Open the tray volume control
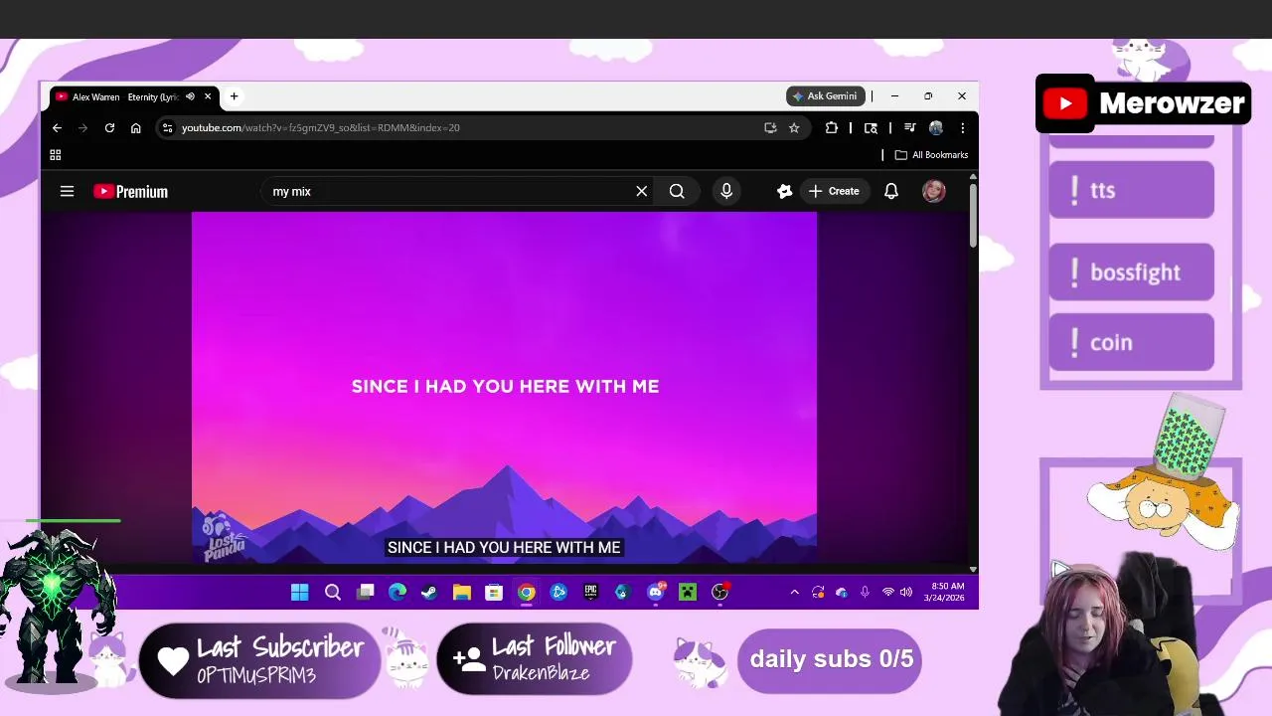This screenshot has height=716, width=1272. (906, 593)
